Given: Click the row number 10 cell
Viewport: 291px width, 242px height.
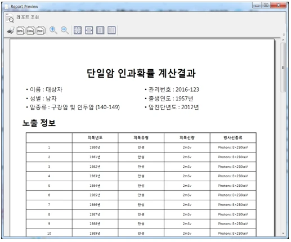Looking at the screenshot, I should point(49,233).
